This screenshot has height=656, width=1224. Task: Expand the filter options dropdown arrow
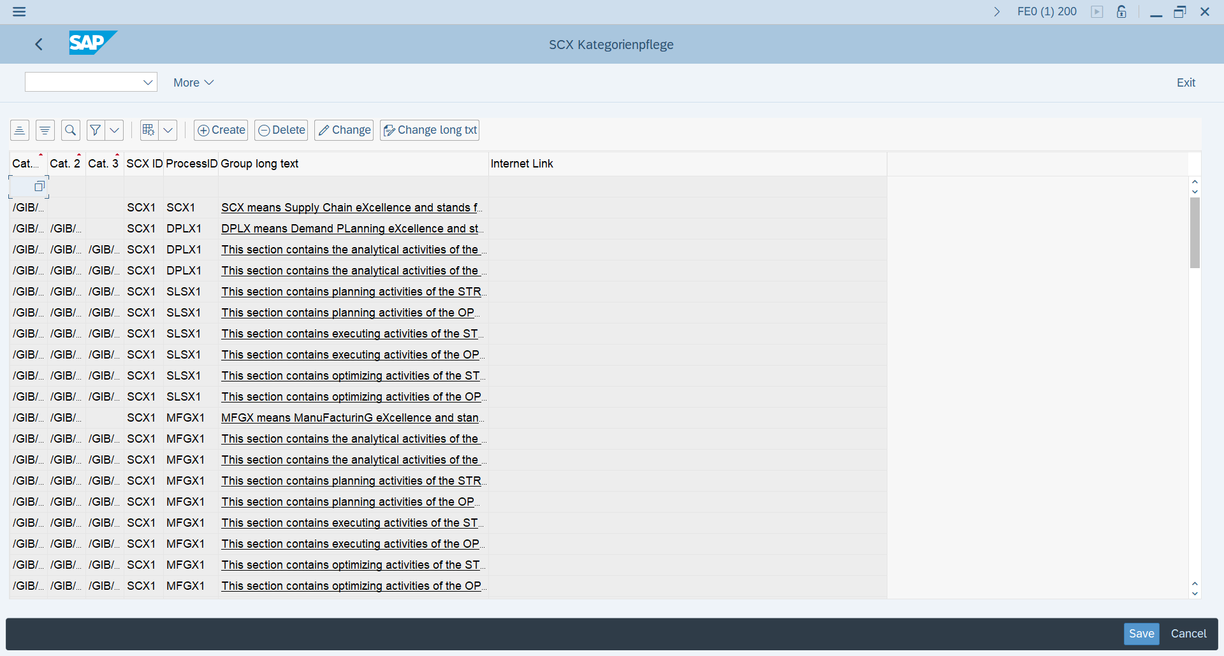coord(115,130)
